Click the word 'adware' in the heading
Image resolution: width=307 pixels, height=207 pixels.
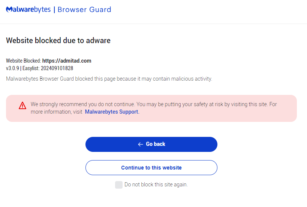[x=98, y=40]
